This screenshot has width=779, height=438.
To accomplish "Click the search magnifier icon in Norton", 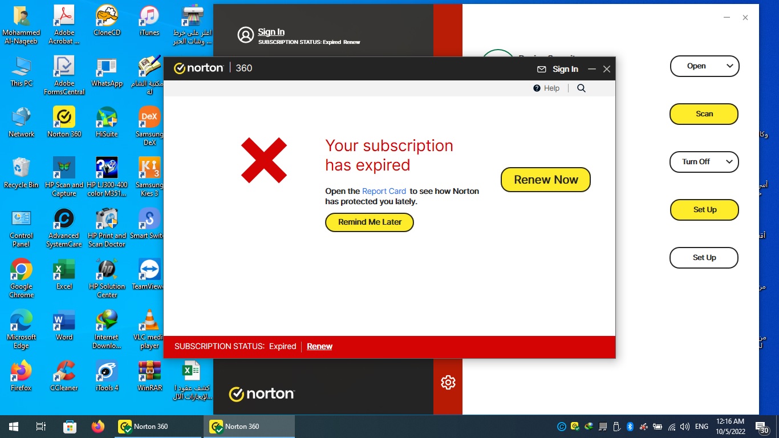I will click(581, 88).
